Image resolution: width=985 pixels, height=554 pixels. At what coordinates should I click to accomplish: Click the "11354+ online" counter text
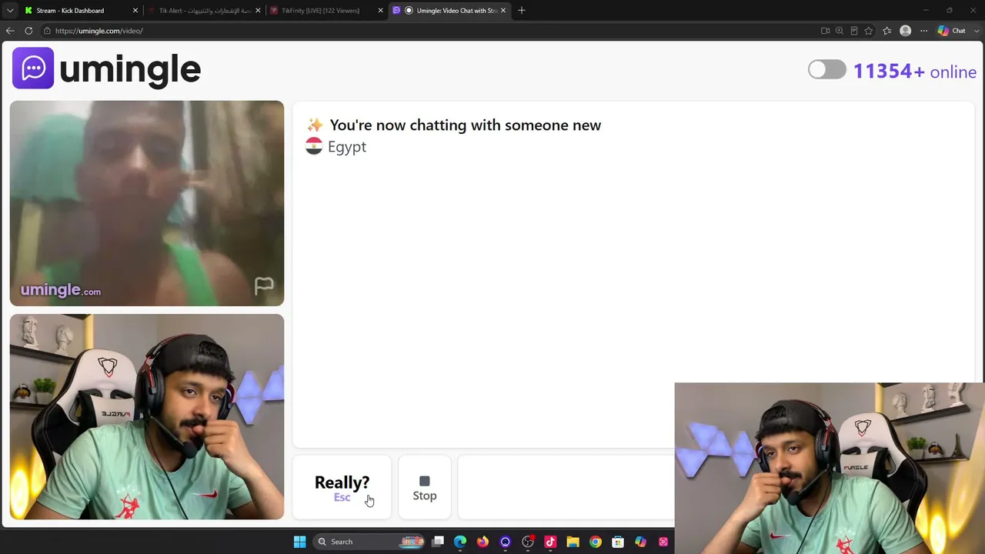(x=915, y=72)
